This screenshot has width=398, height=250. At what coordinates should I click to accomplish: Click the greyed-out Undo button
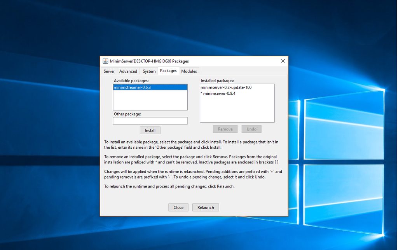coord(251,129)
